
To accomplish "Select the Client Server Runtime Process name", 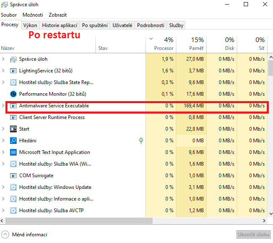I will coord(52,117).
